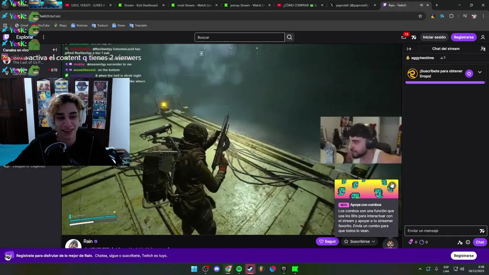Expand the Drops subscription banner

[x=480, y=72]
